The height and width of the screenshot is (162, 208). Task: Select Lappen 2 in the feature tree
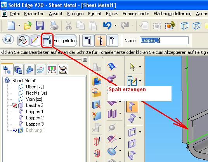pos(35,118)
